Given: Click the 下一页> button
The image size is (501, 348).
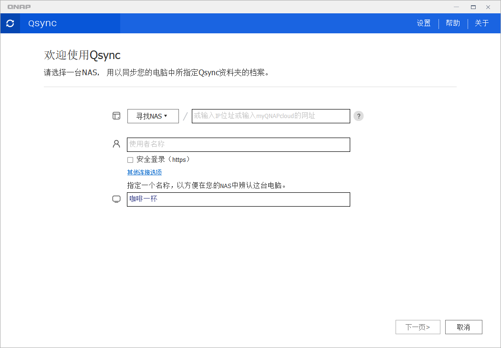Looking at the screenshot, I should (418, 327).
